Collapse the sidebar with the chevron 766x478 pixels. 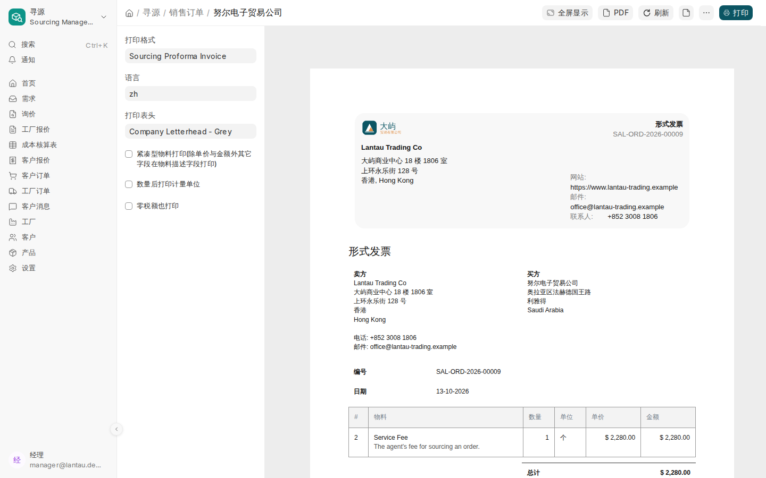pos(116,429)
